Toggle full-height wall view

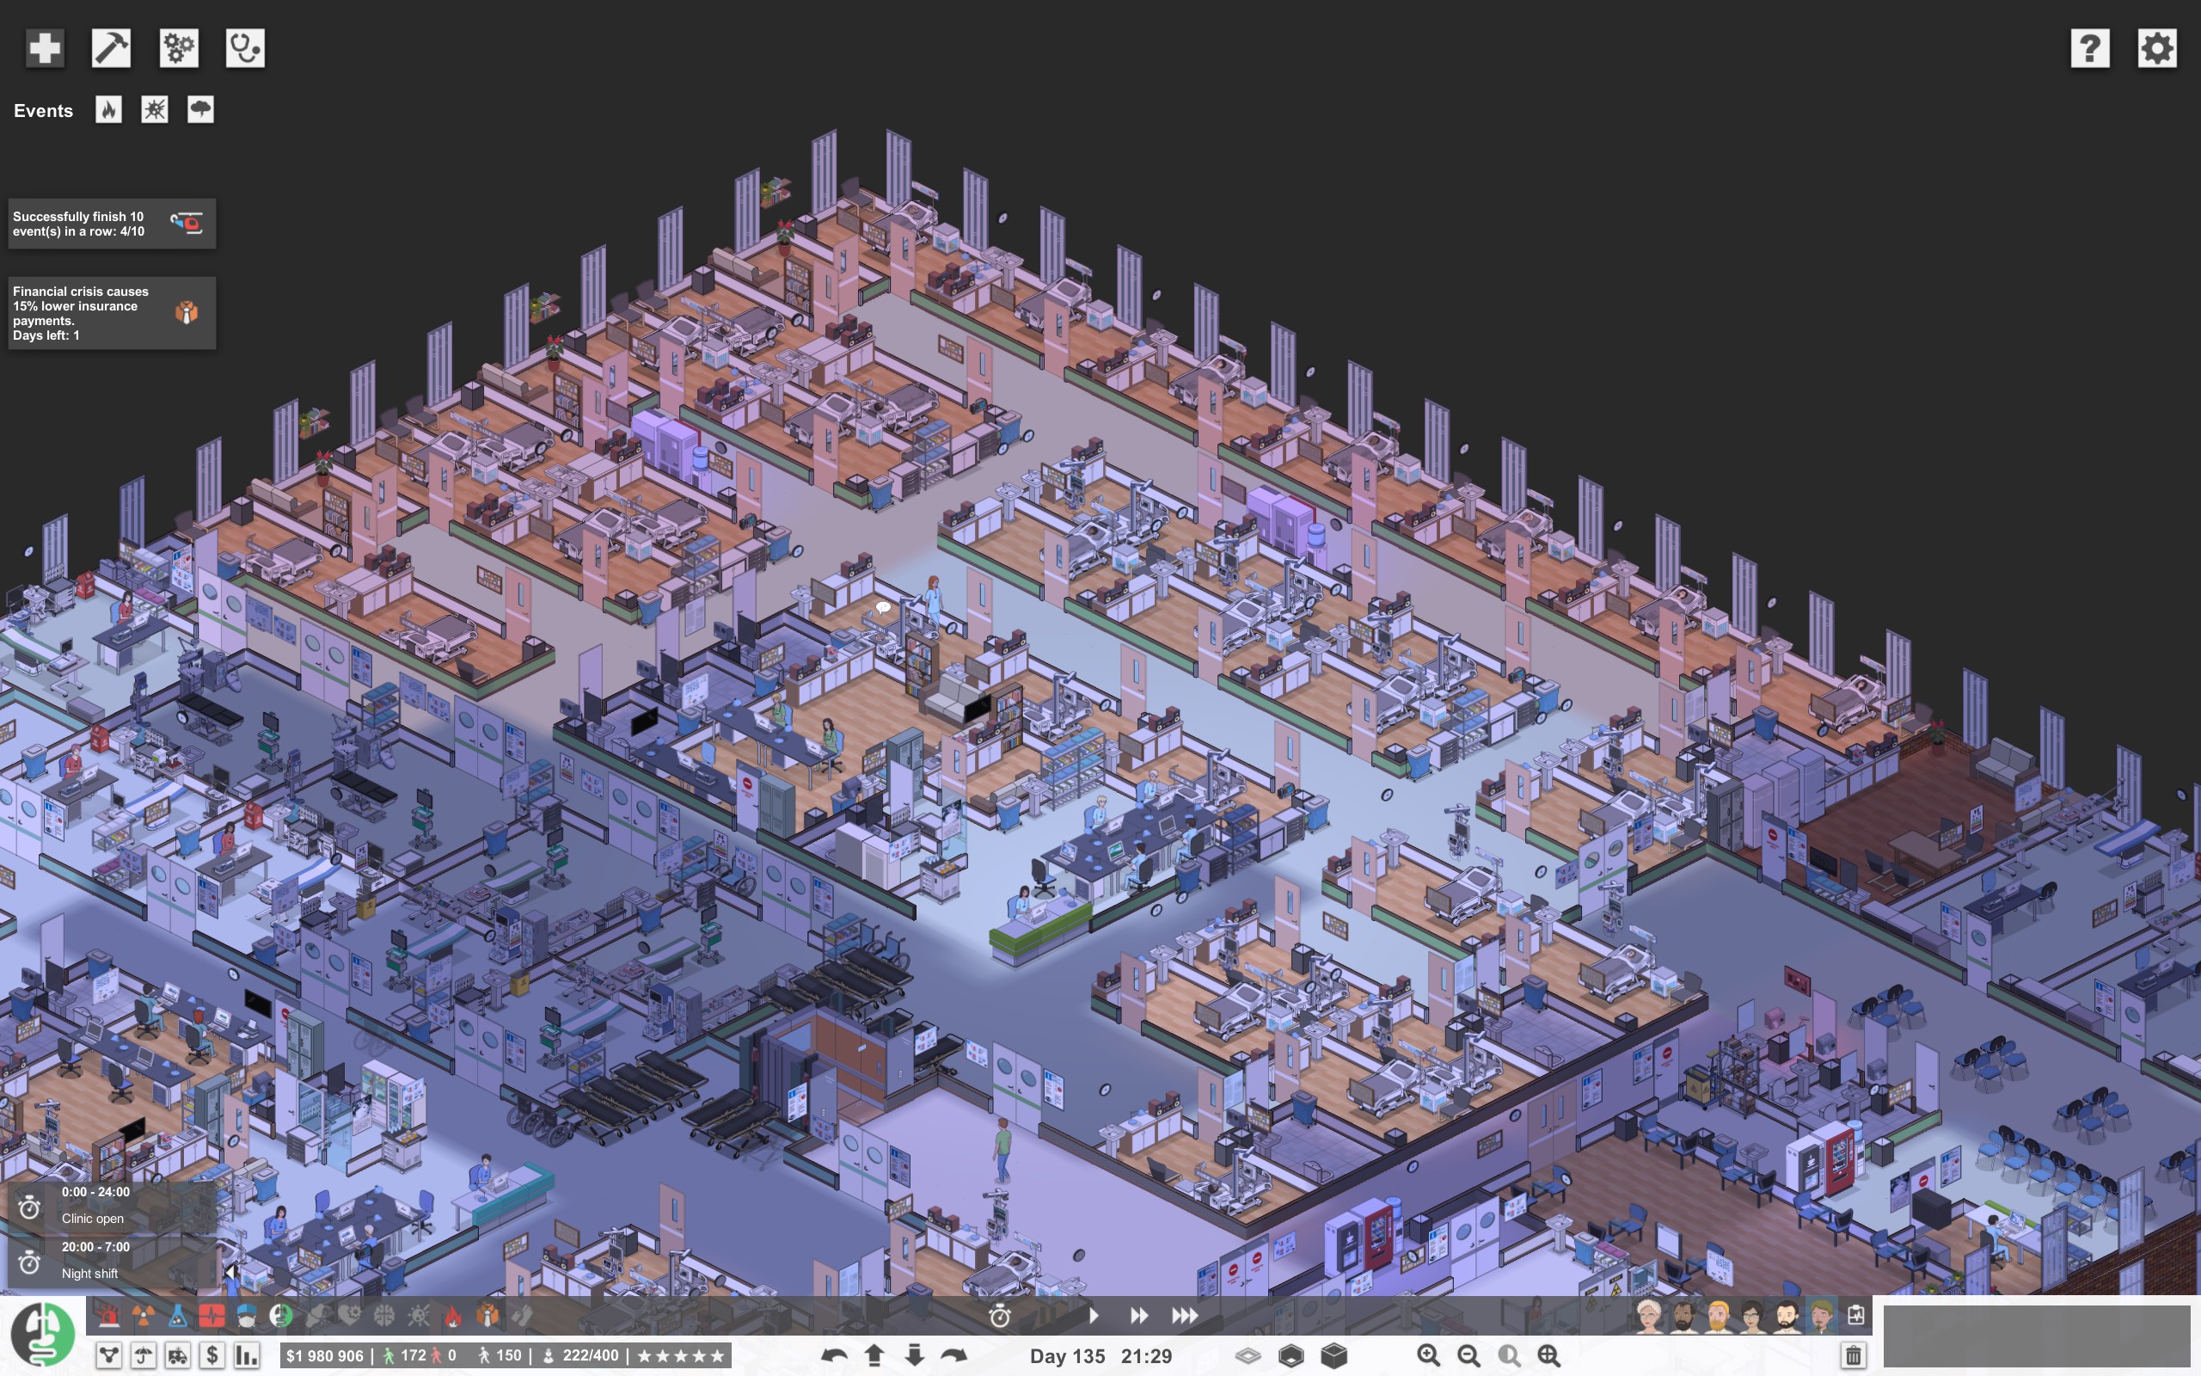point(1333,1355)
